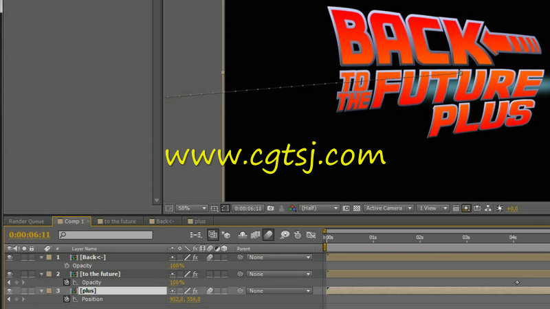Click the motion blur switch of Back<- layer
Image resolution: width=550 pixels, height=309 pixels.
(210, 257)
